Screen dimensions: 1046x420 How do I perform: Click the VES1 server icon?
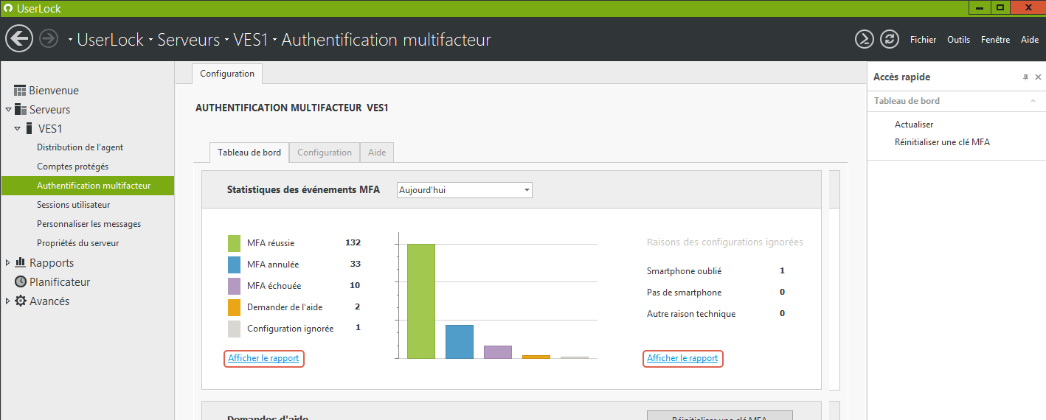click(29, 129)
